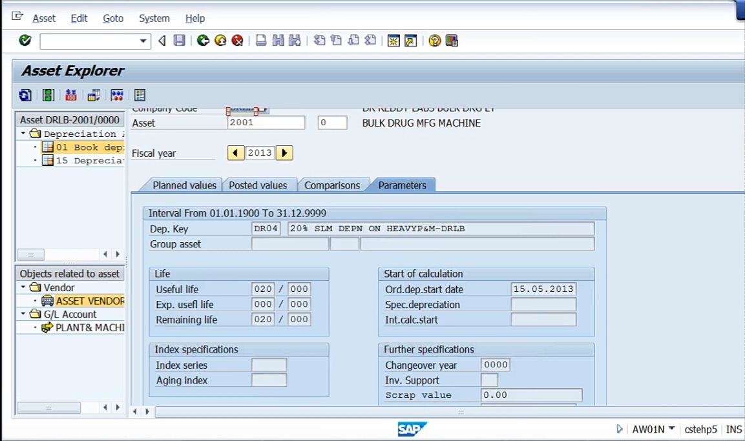The image size is (745, 441).
Task: Click the Print icon
Action: pyautogui.click(x=261, y=41)
